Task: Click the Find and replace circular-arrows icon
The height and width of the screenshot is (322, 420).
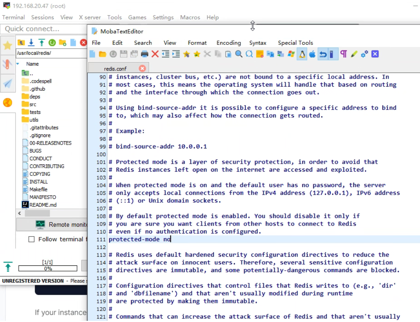Action: coord(249,54)
